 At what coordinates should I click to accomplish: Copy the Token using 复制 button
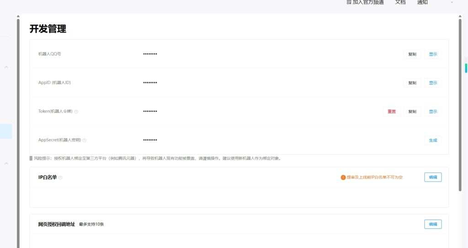[x=412, y=112]
